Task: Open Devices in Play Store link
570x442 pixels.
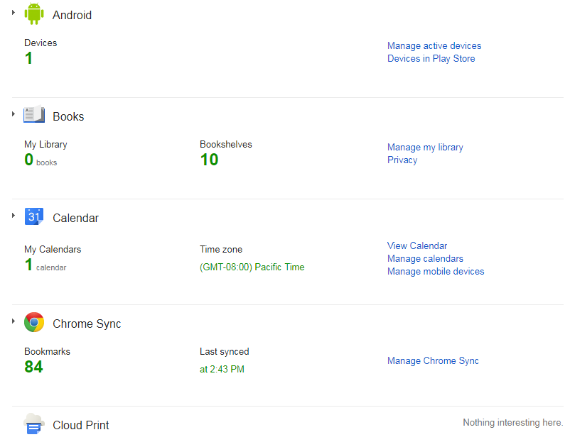Action: pos(431,58)
